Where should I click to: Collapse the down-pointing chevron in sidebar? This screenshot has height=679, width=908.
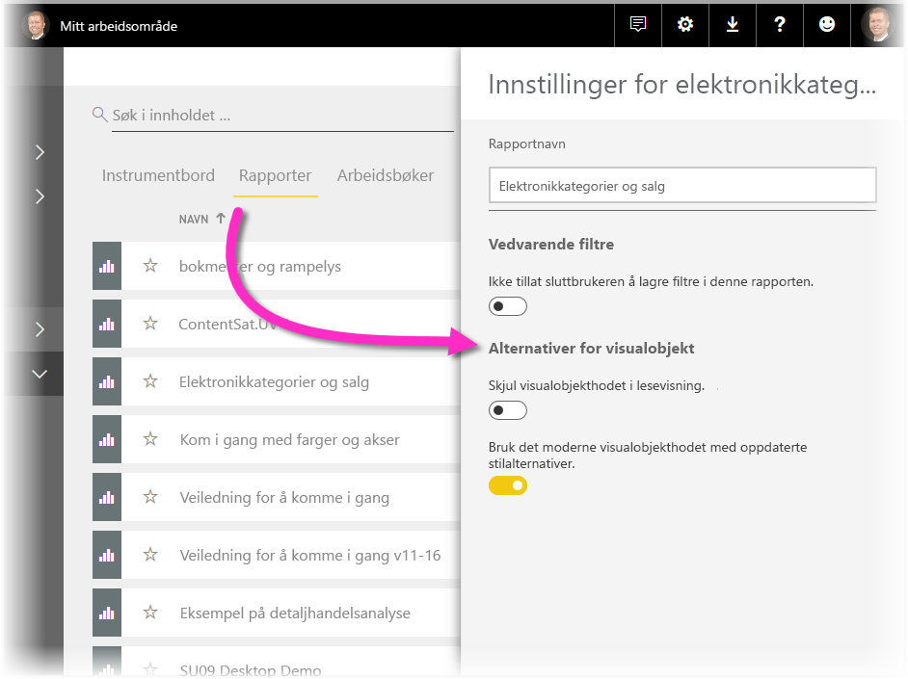40,375
